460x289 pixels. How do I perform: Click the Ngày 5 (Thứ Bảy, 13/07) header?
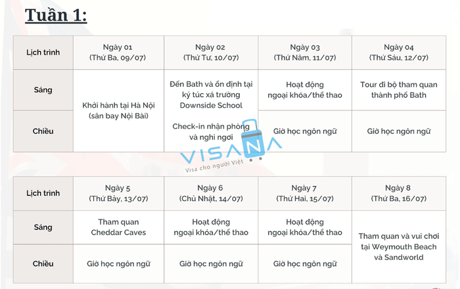point(118,193)
